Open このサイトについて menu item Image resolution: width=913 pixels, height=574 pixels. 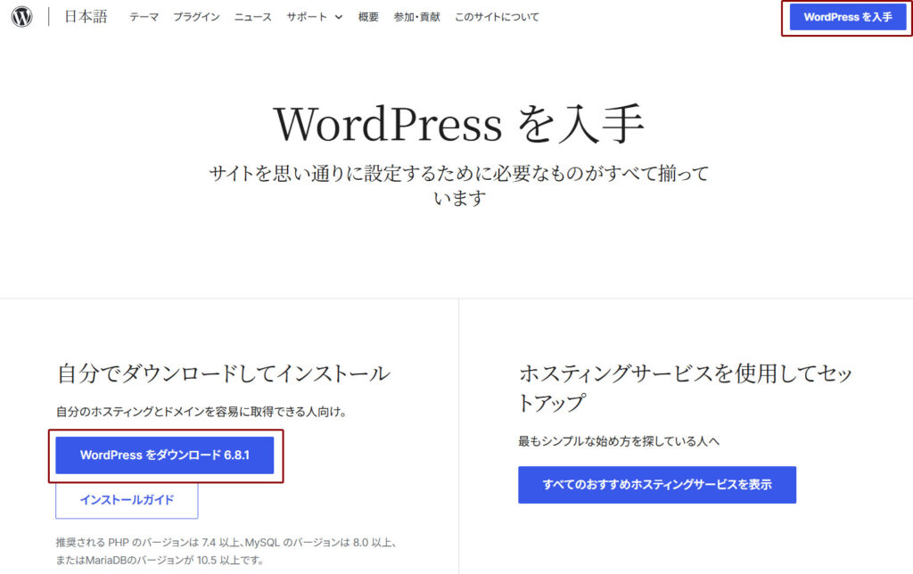click(x=497, y=18)
